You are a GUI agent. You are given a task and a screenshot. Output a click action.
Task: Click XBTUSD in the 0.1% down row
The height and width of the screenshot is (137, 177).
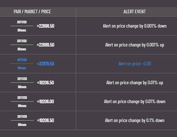point(22,116)
